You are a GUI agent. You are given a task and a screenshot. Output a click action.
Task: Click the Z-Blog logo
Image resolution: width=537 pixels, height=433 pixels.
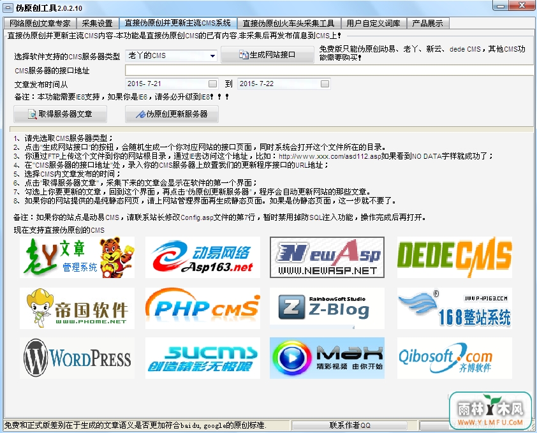click(327, 308)
